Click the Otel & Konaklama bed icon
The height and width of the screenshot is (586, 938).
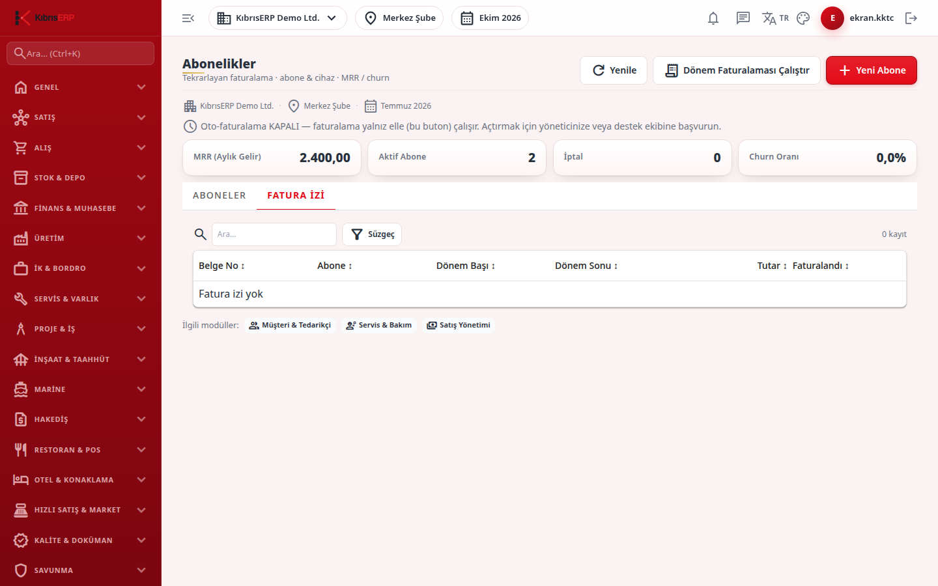[21, 480]
